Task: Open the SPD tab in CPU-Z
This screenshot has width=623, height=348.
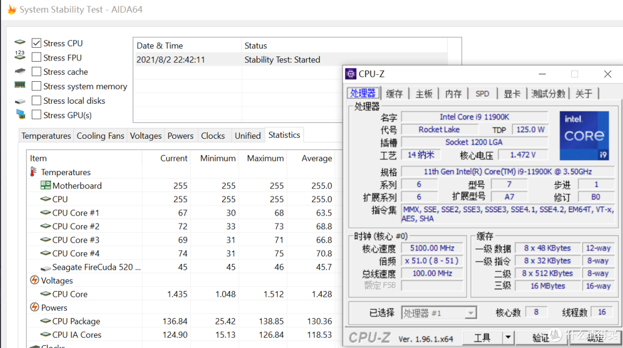Action: 482,94
